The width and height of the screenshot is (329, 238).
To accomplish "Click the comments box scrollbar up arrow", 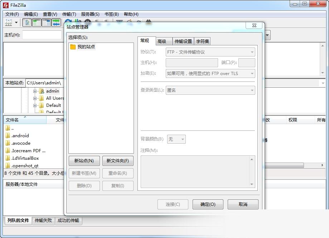I will 252,159.
